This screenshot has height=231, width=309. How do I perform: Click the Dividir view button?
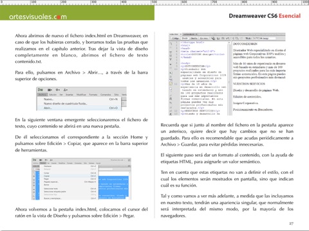[185, 38]
